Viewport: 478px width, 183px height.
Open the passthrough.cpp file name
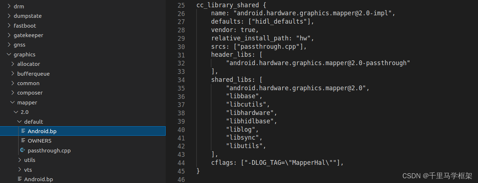point(49,150)
